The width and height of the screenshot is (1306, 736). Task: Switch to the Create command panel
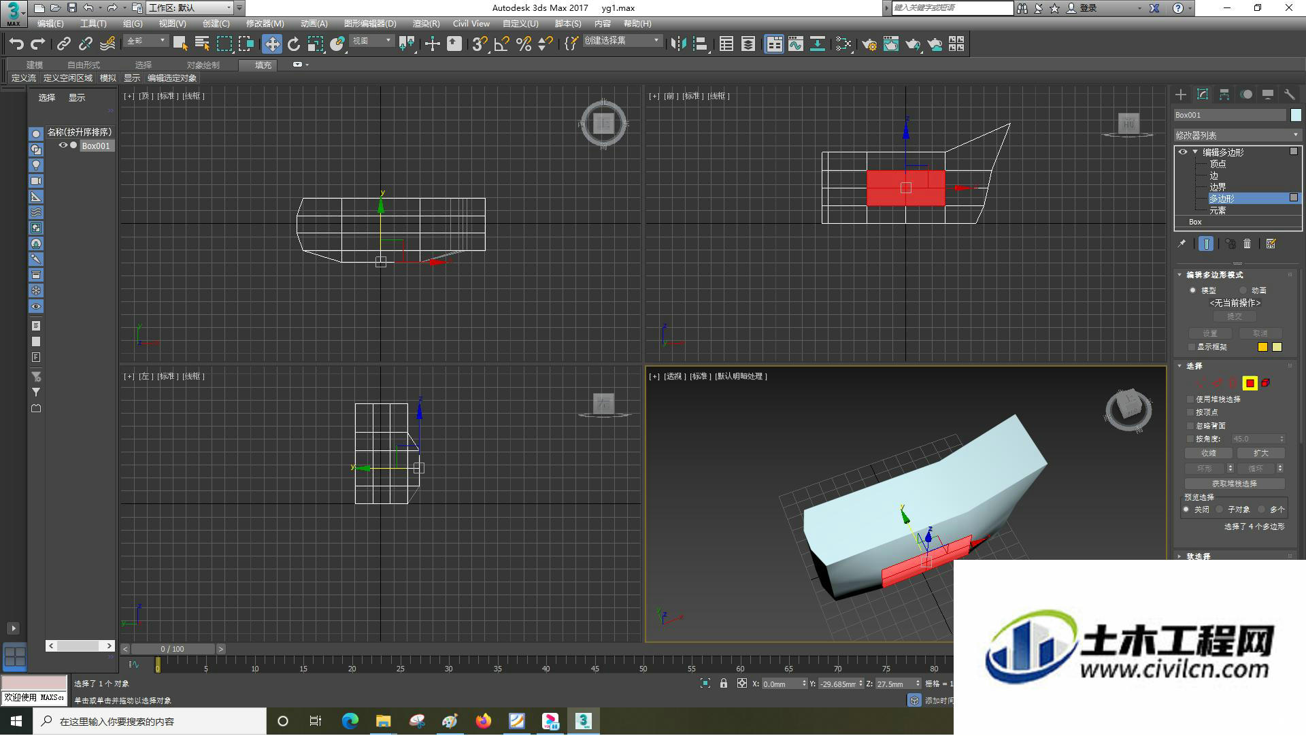tap(1181, 95)
